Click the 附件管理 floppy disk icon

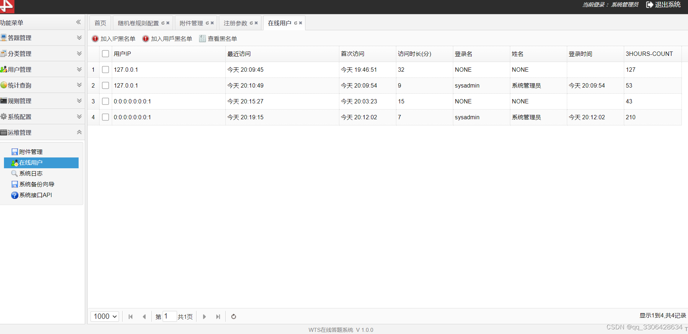15,152
